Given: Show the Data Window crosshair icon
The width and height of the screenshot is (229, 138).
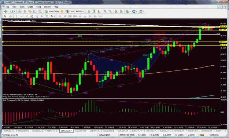Looking at the screenshot, I should point(25,11).
